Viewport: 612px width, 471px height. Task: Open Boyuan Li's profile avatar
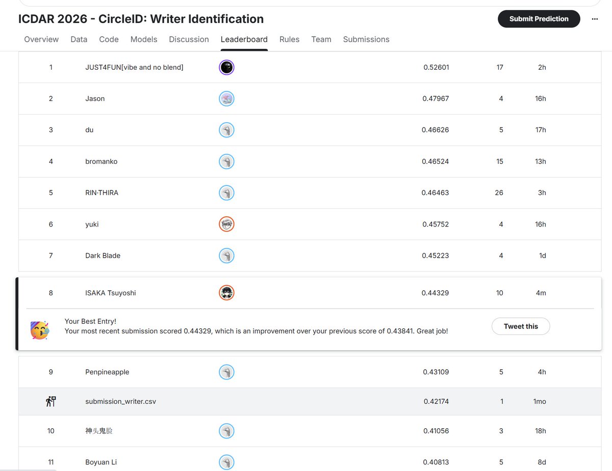226,462
